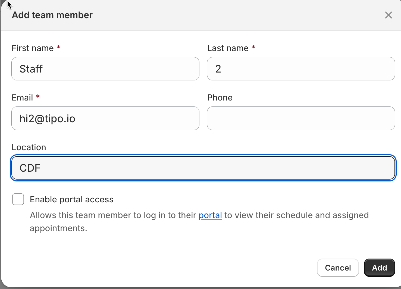This screenshot has width=401, height=289.
Task: Tick the Enable portal access checkbox
Action: (x=18, y=199)
